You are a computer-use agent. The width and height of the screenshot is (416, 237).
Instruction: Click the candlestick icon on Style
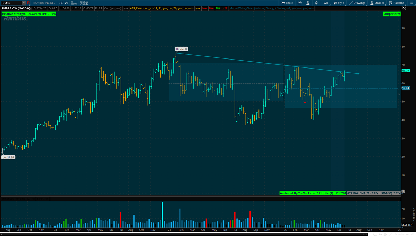[x=335, y=3]
